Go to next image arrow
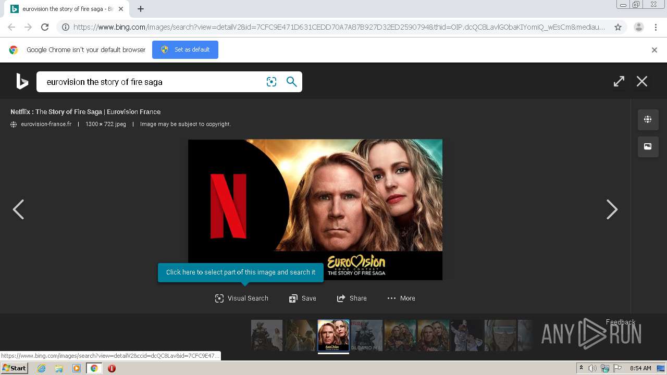This screenshot has width=667, height=375. point(612,209)
